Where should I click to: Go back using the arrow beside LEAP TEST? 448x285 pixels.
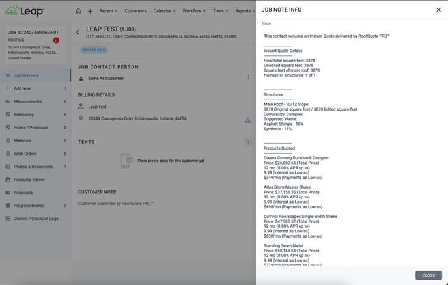(77, 33)
